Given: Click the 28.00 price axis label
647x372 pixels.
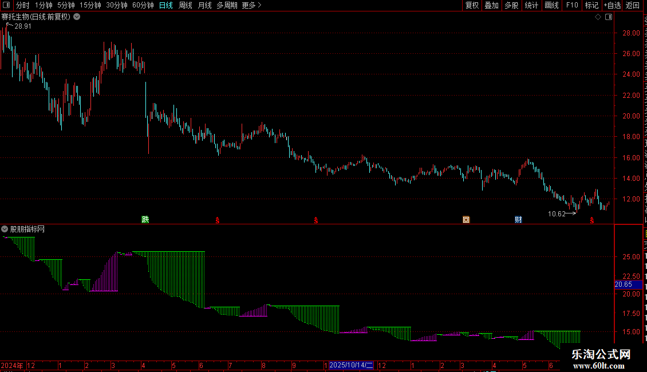Looking at the screenshot, I should pos(632,33).
